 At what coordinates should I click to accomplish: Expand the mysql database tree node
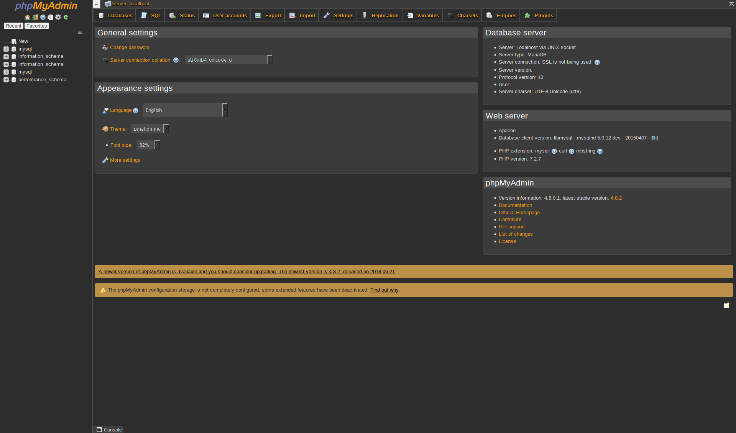click(6, 49)
